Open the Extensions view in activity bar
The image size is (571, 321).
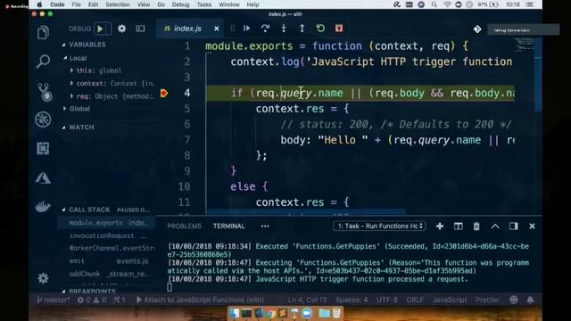43,148
